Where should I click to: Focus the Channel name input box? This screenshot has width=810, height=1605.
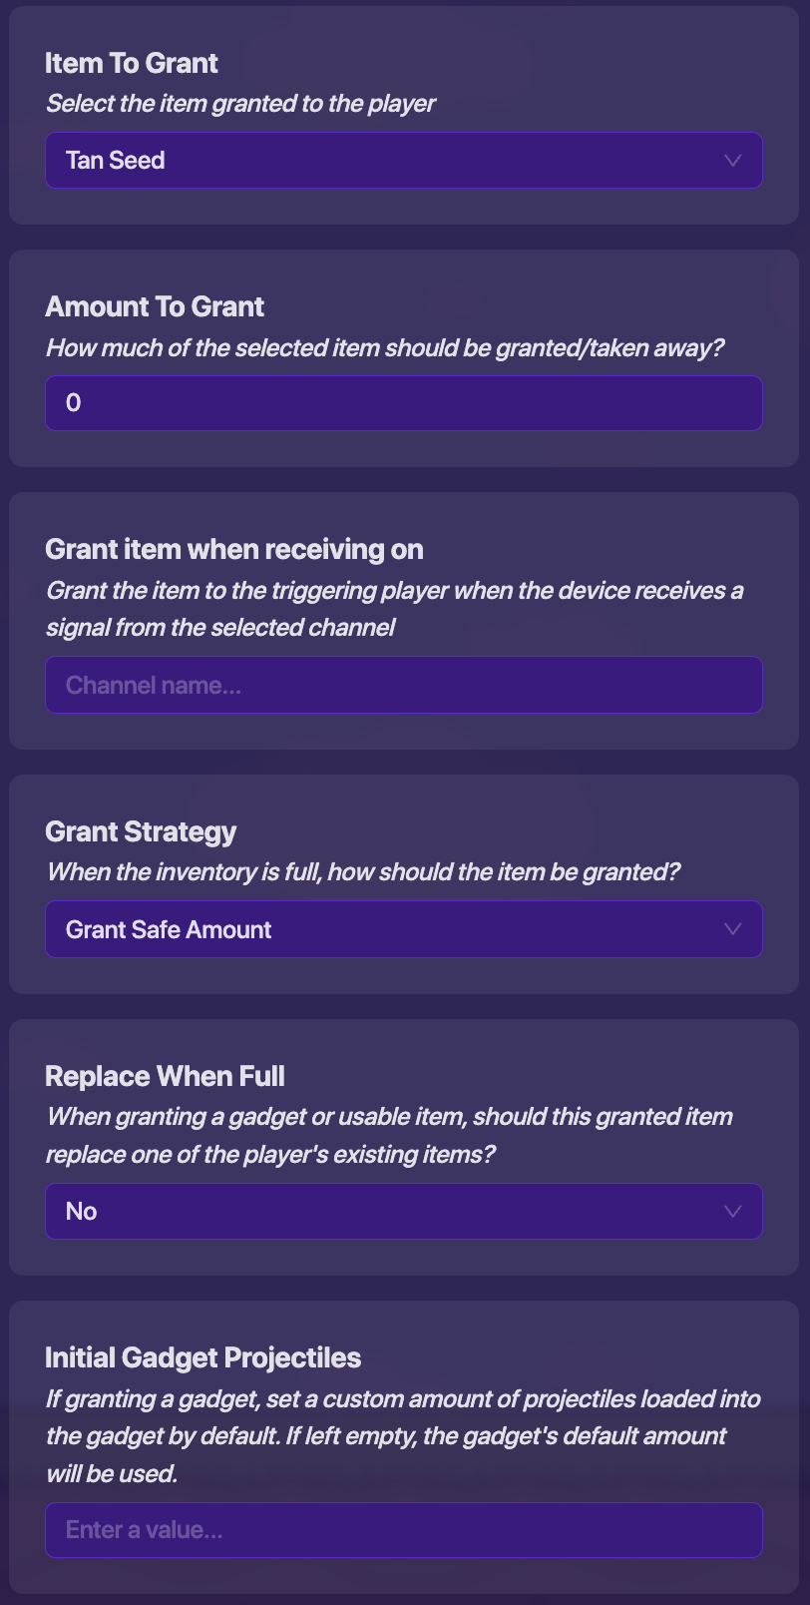(x=403, y=685)
